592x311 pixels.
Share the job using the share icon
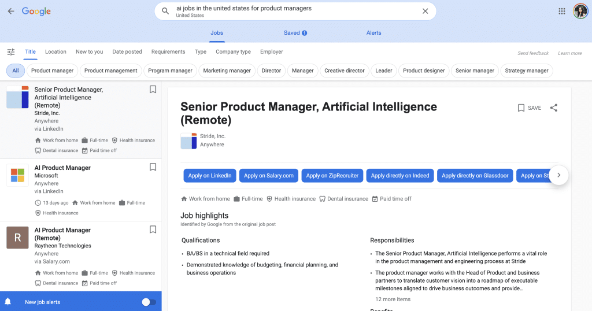coord(553,108)
